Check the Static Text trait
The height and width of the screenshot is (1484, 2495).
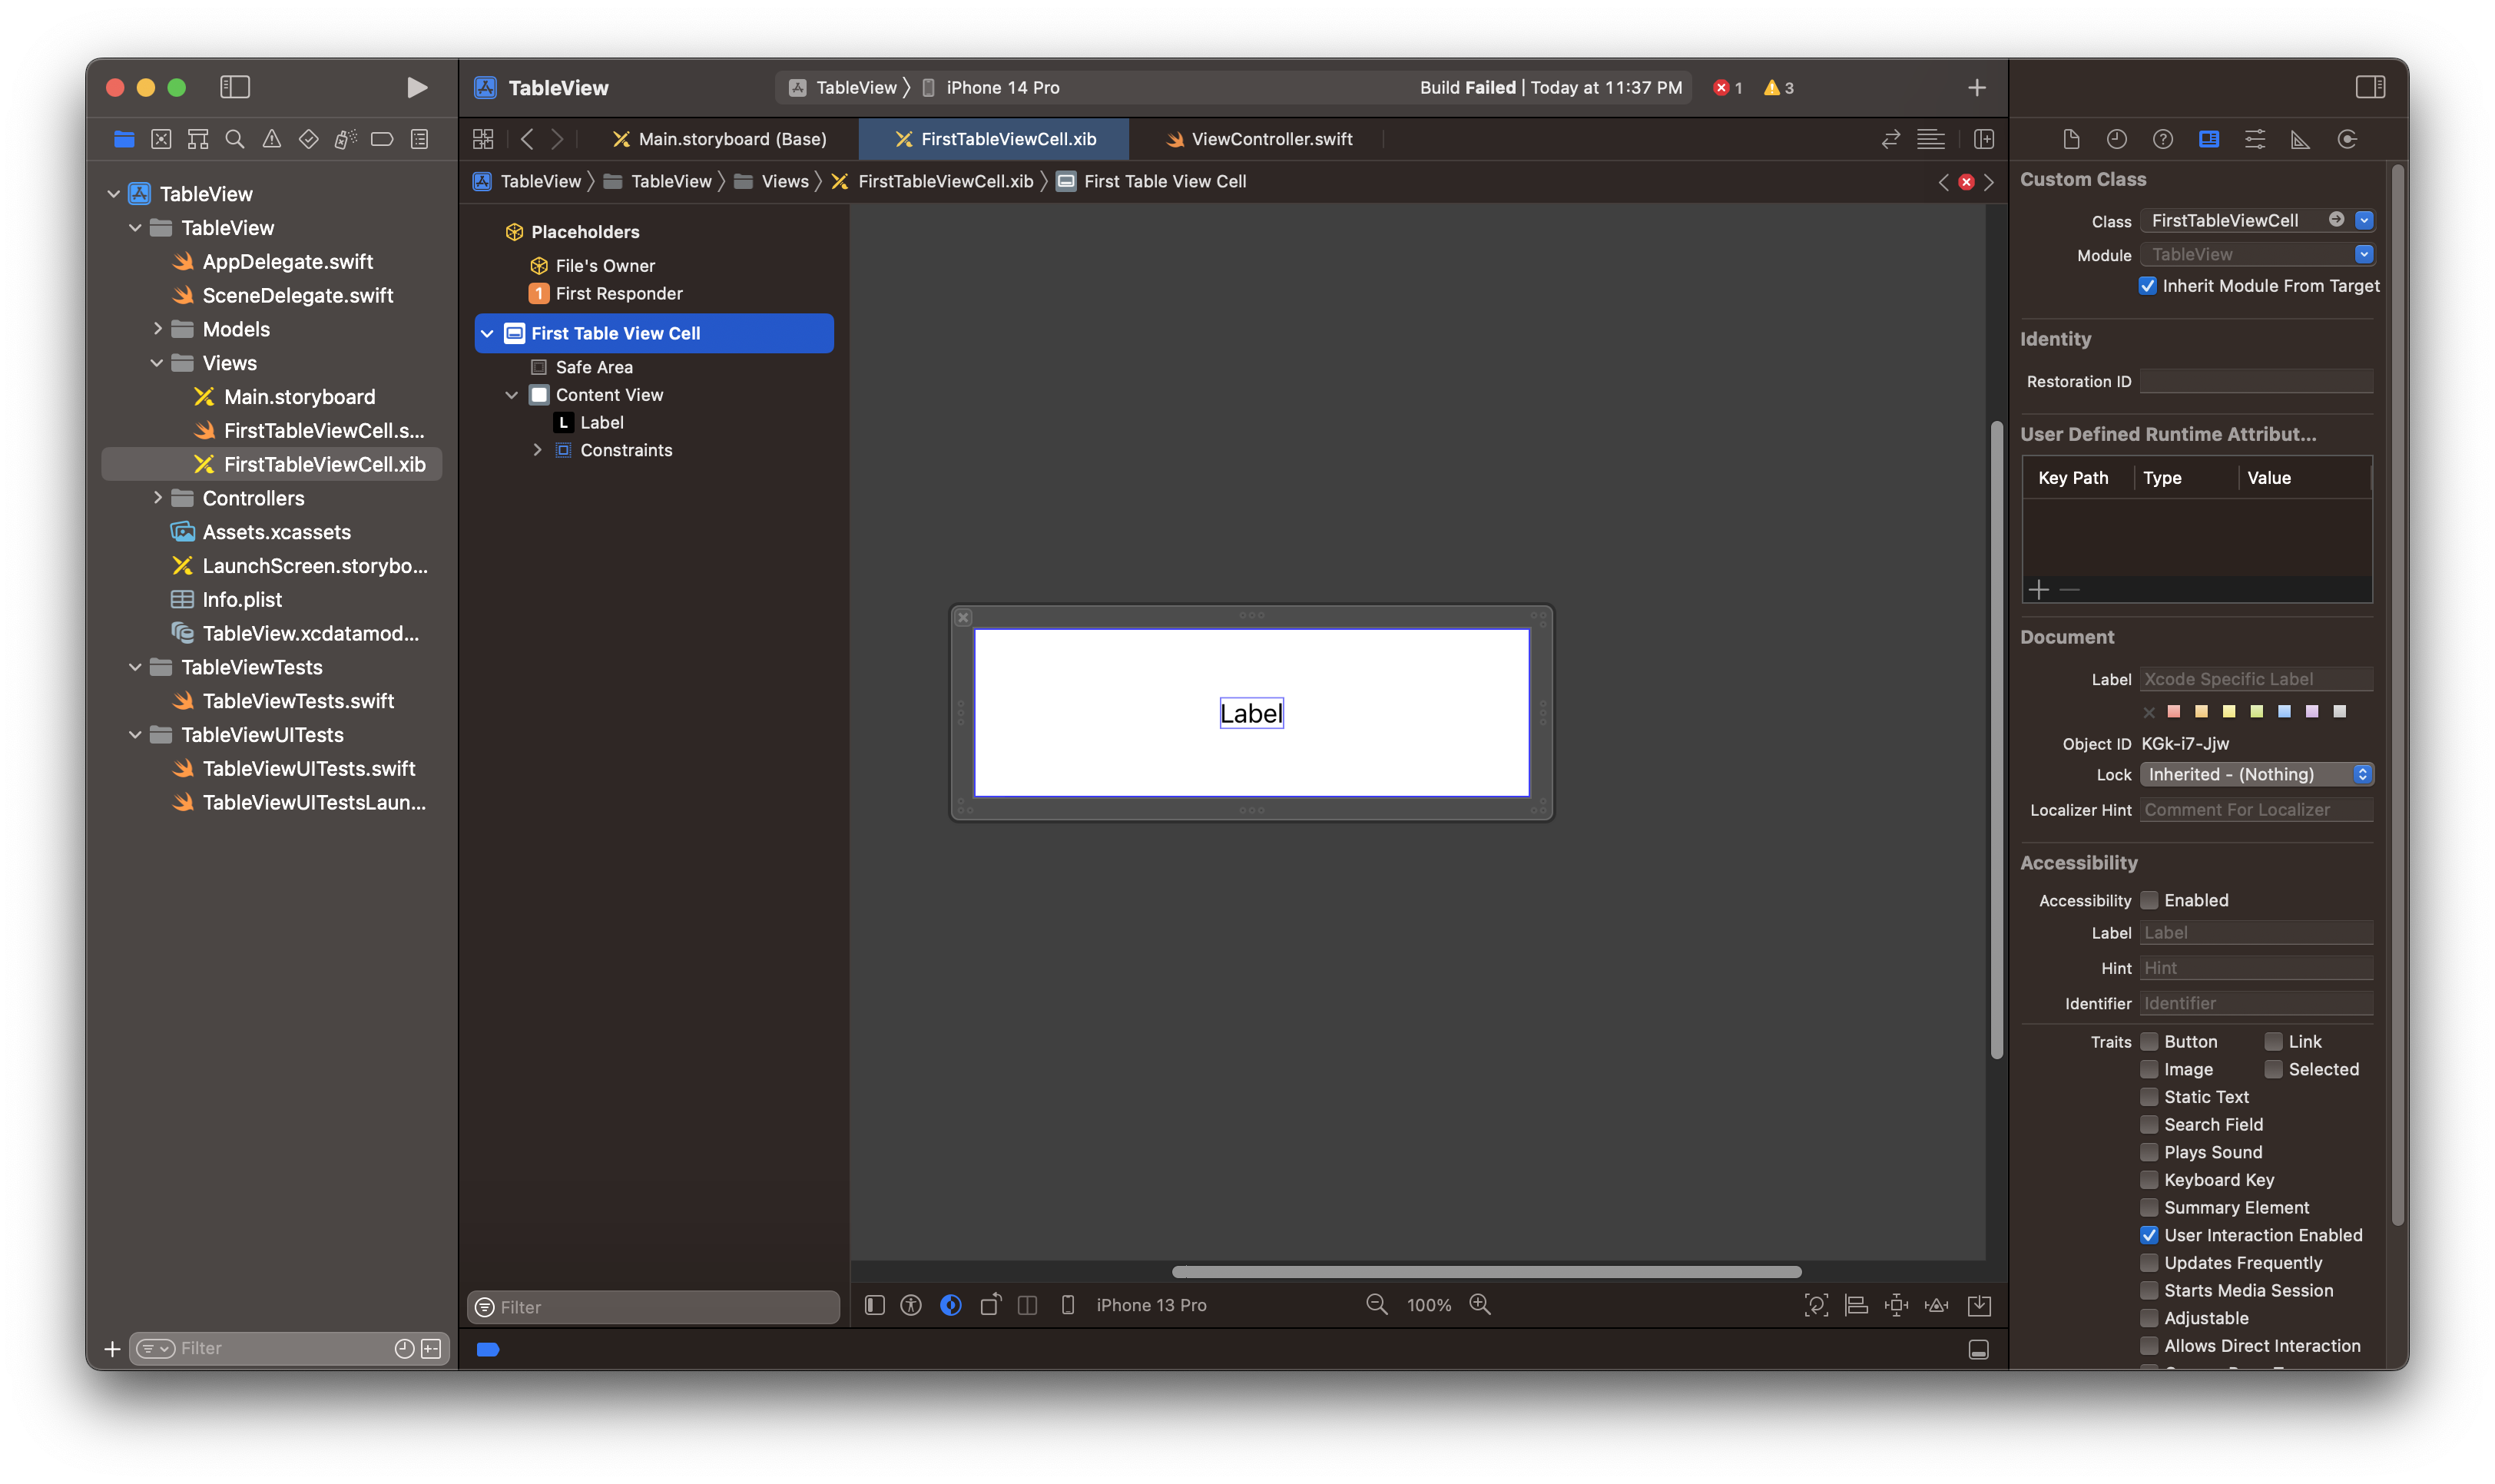(x=2149, y=1097)
